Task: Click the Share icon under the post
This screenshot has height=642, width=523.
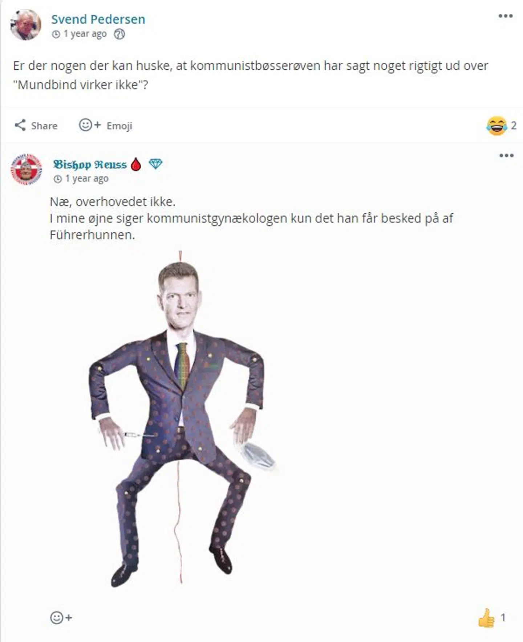Action: 20,125
